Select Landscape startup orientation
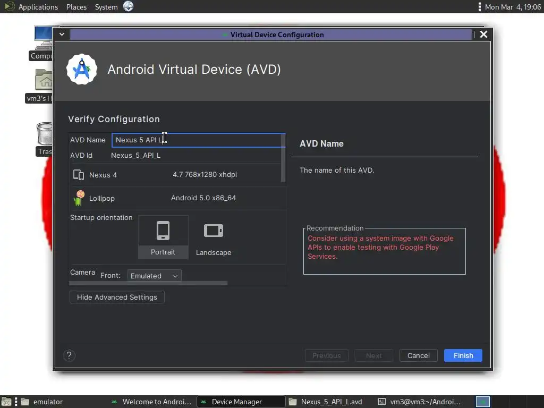The image size is (544, 408). 214,237
